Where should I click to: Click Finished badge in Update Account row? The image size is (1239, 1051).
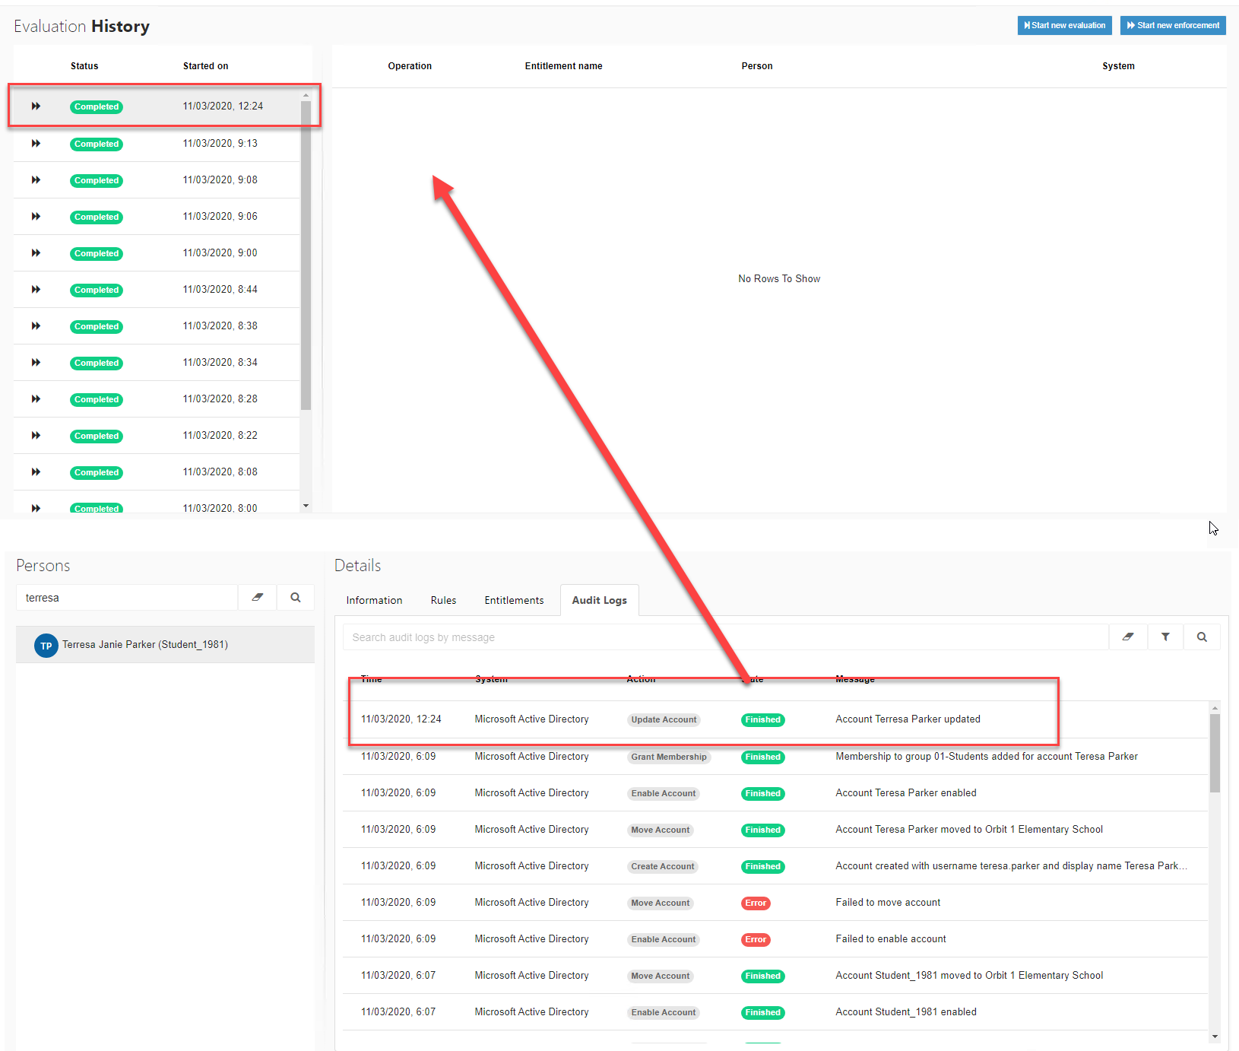763,720
